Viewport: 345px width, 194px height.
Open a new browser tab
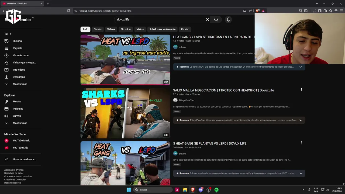pos(48,4)
